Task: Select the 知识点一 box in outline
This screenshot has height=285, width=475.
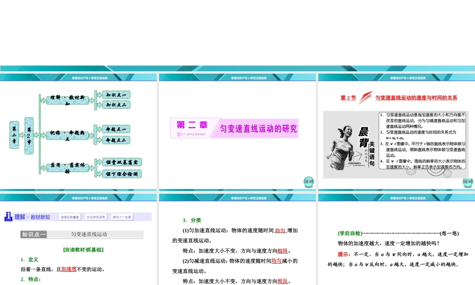Action: [116, 95]
